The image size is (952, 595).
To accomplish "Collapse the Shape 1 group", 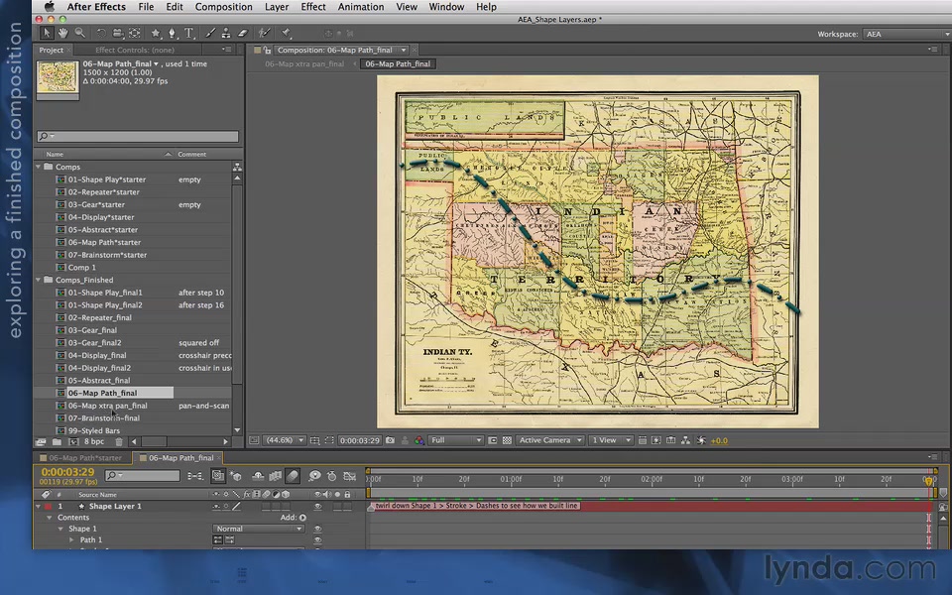I will pos(60,529).
